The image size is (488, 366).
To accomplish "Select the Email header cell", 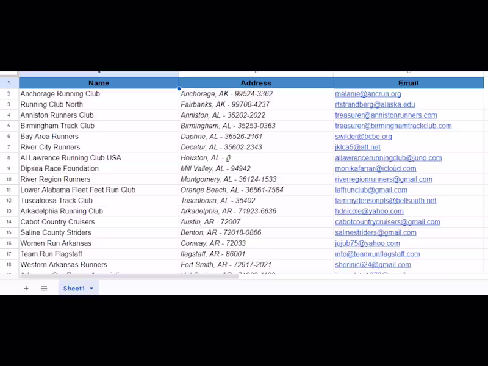I will pos(408,83).
